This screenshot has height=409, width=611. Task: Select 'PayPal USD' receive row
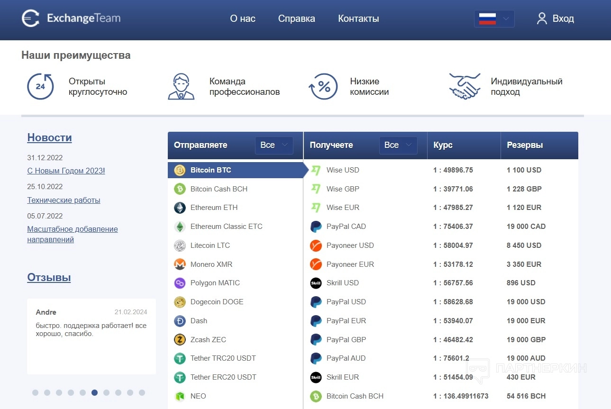coord(441,302)
